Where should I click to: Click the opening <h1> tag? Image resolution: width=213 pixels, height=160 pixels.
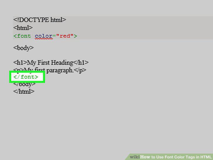tap(20, 63)
